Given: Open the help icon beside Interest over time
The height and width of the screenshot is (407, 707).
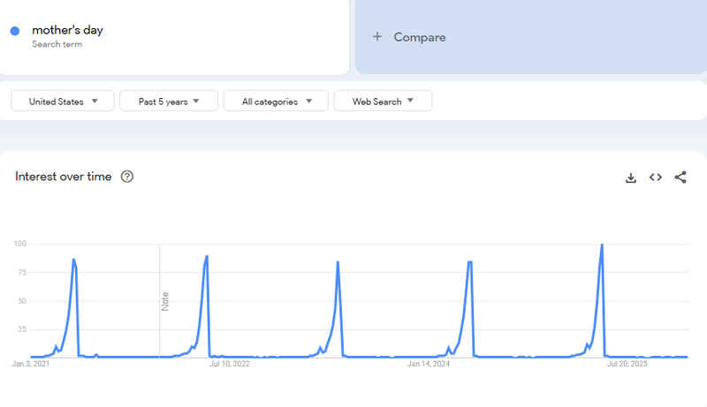Looking at the screenshot, I should pyautogui.click(x=127, y=177).
